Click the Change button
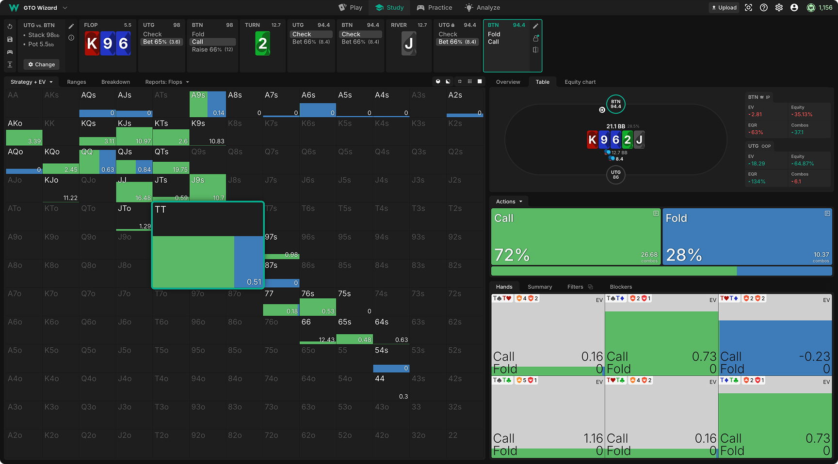The width and height of the screenshot is (838, 464). [42, 64]
